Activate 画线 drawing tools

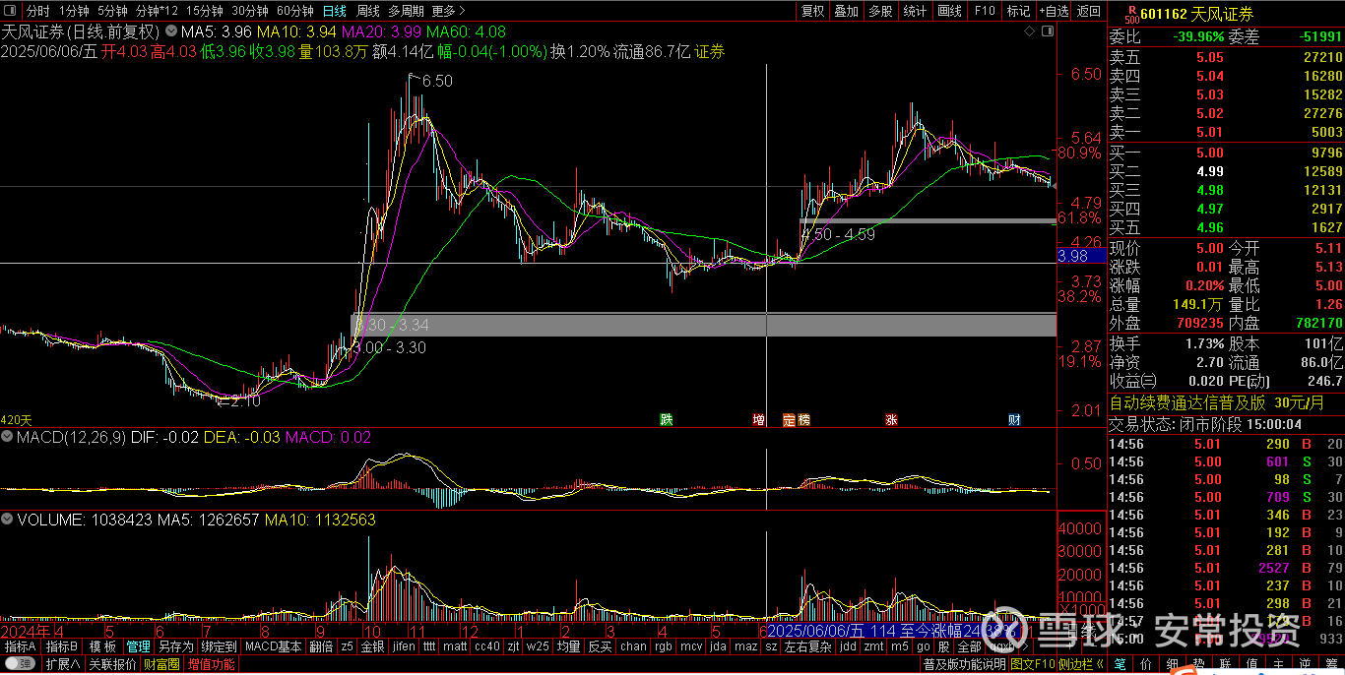coord(949,11)
